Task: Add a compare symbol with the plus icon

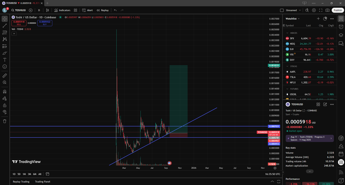Action: pyautogui.click(x=31, y=10)
